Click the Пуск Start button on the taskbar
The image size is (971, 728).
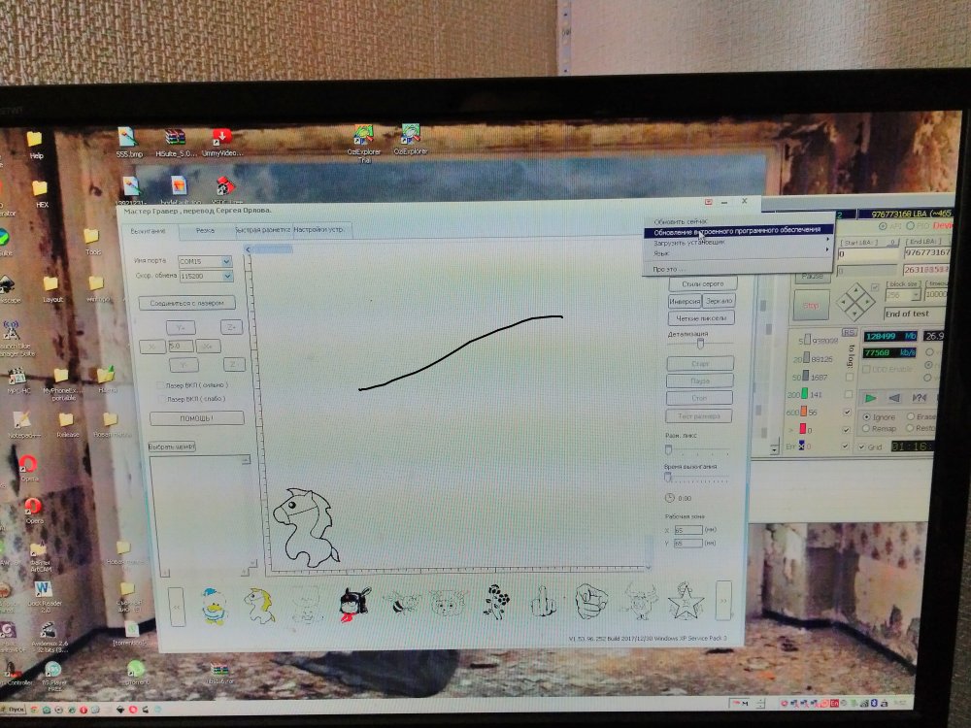(14, 709)
